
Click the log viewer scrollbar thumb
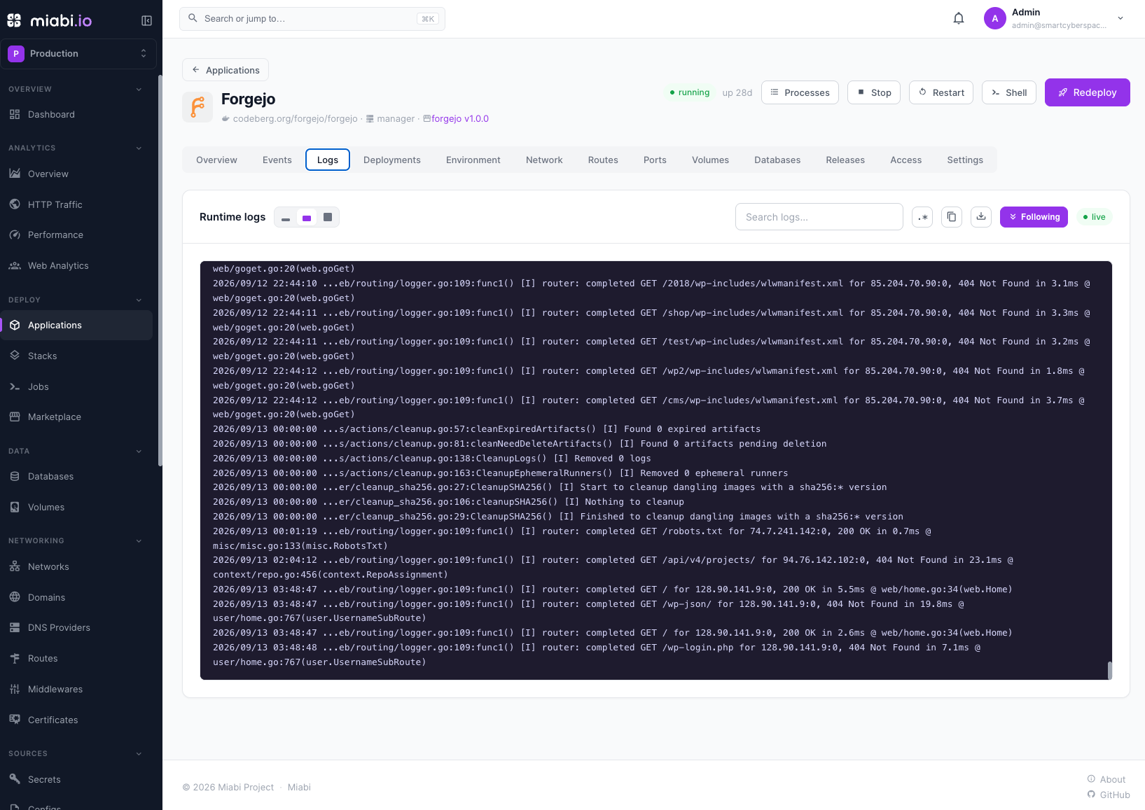pyautogui.click(x=1109, y=670)
